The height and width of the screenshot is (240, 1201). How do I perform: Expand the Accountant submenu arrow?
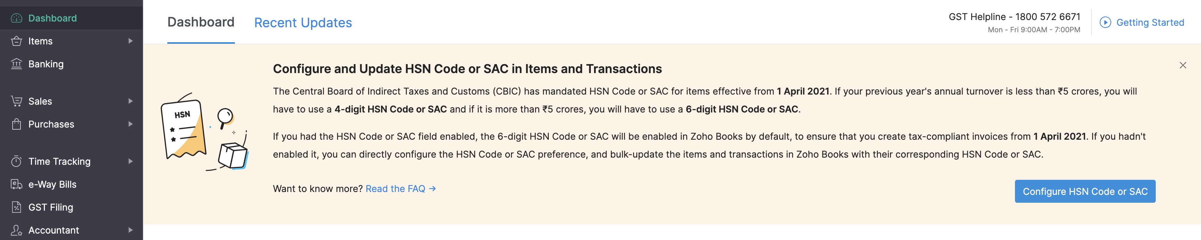130,230
